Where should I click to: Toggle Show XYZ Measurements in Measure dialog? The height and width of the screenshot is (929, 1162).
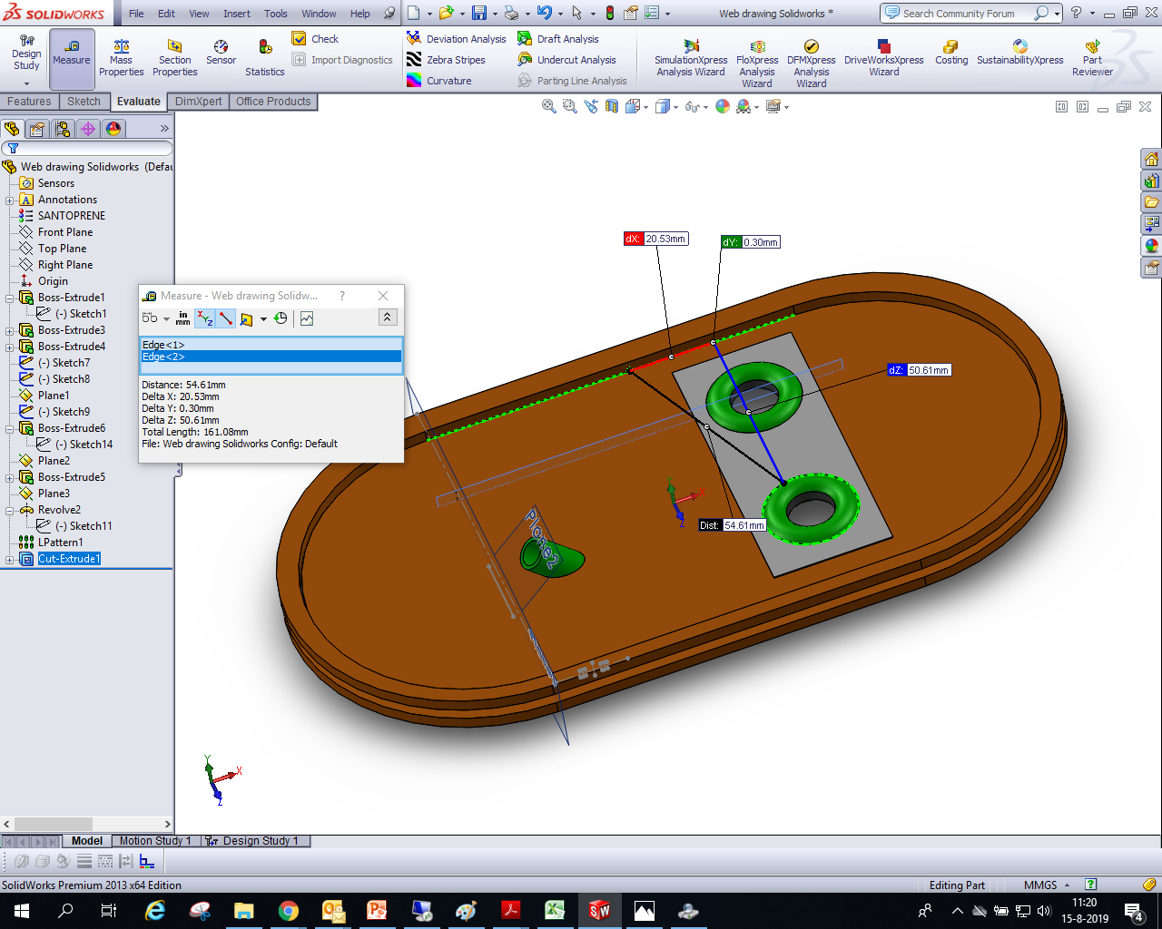coord(205,318)
